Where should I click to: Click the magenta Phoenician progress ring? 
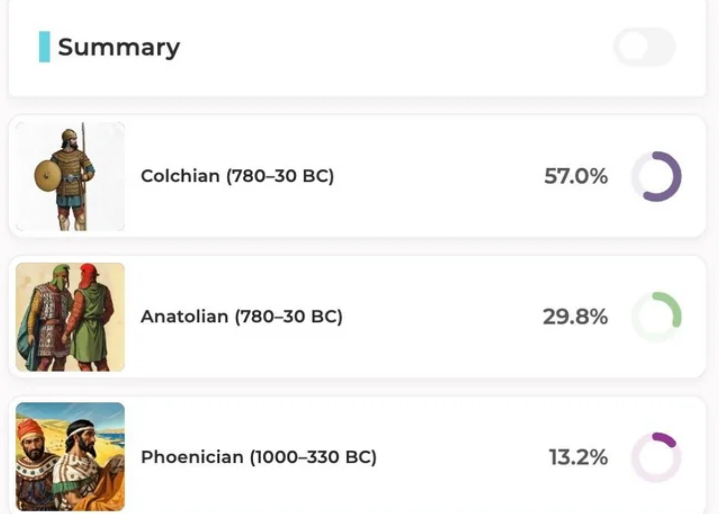[x=656, y=457]
